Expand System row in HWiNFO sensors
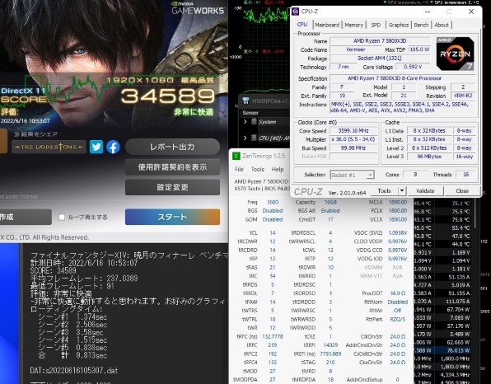Screen dimensions: 491x384 point(245,121)
